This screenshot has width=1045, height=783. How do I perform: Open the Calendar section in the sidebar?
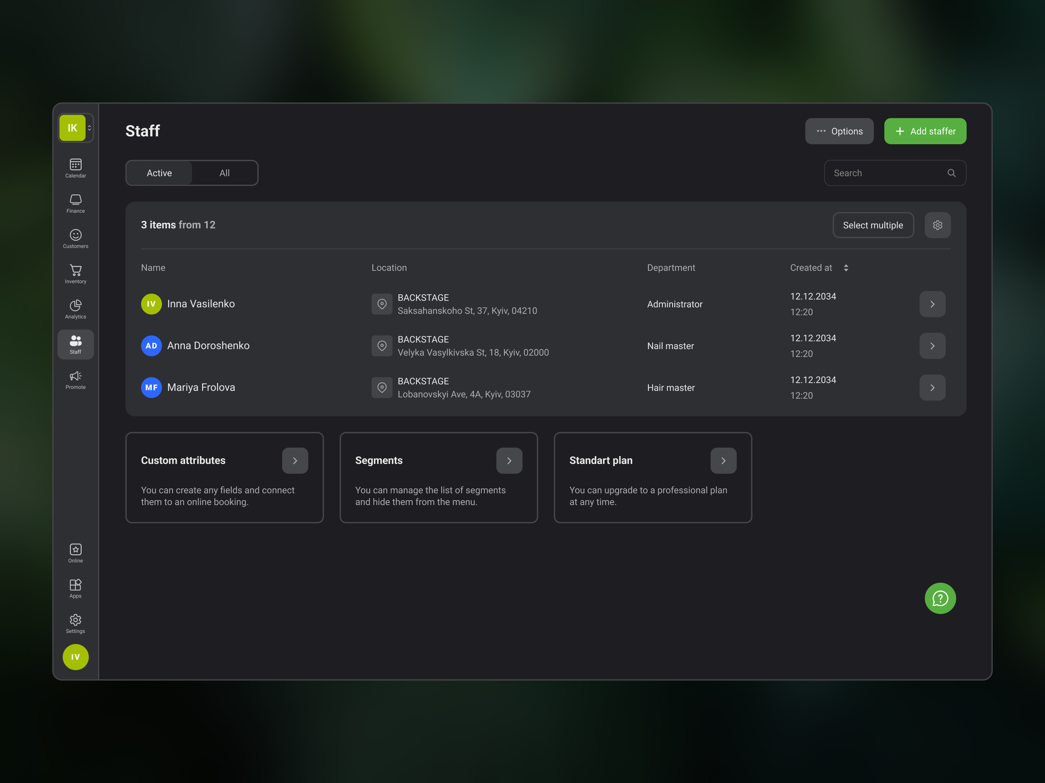[x=75, y=168]
